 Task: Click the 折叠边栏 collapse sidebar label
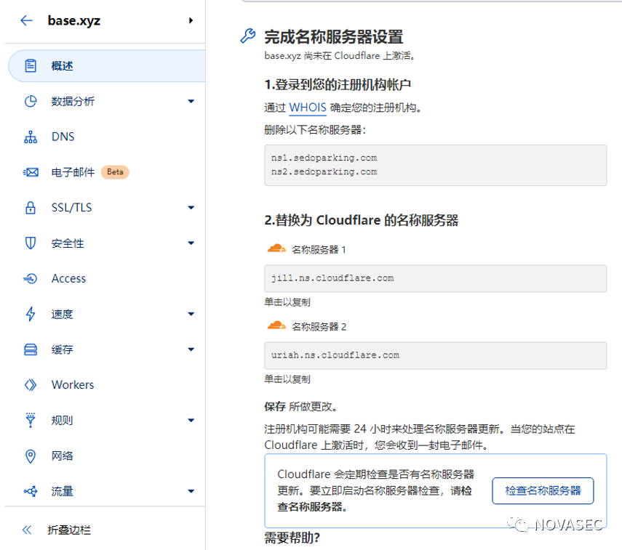tap(69, 530)
